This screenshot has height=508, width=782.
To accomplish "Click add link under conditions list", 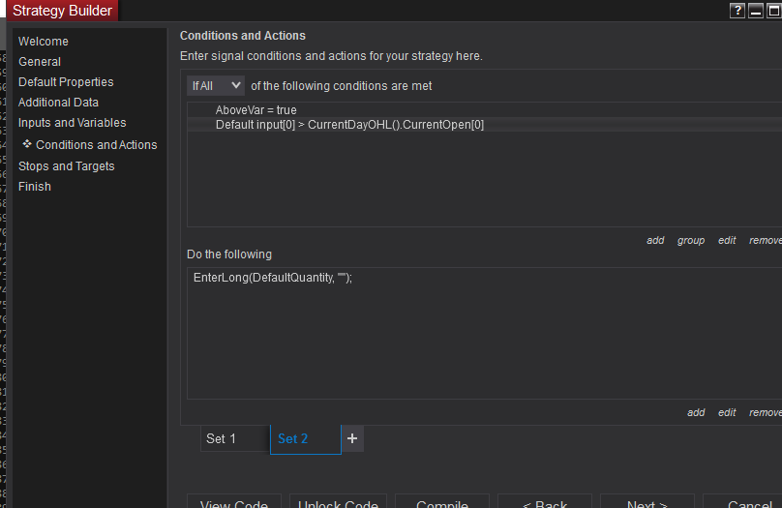I will point(655,240).
